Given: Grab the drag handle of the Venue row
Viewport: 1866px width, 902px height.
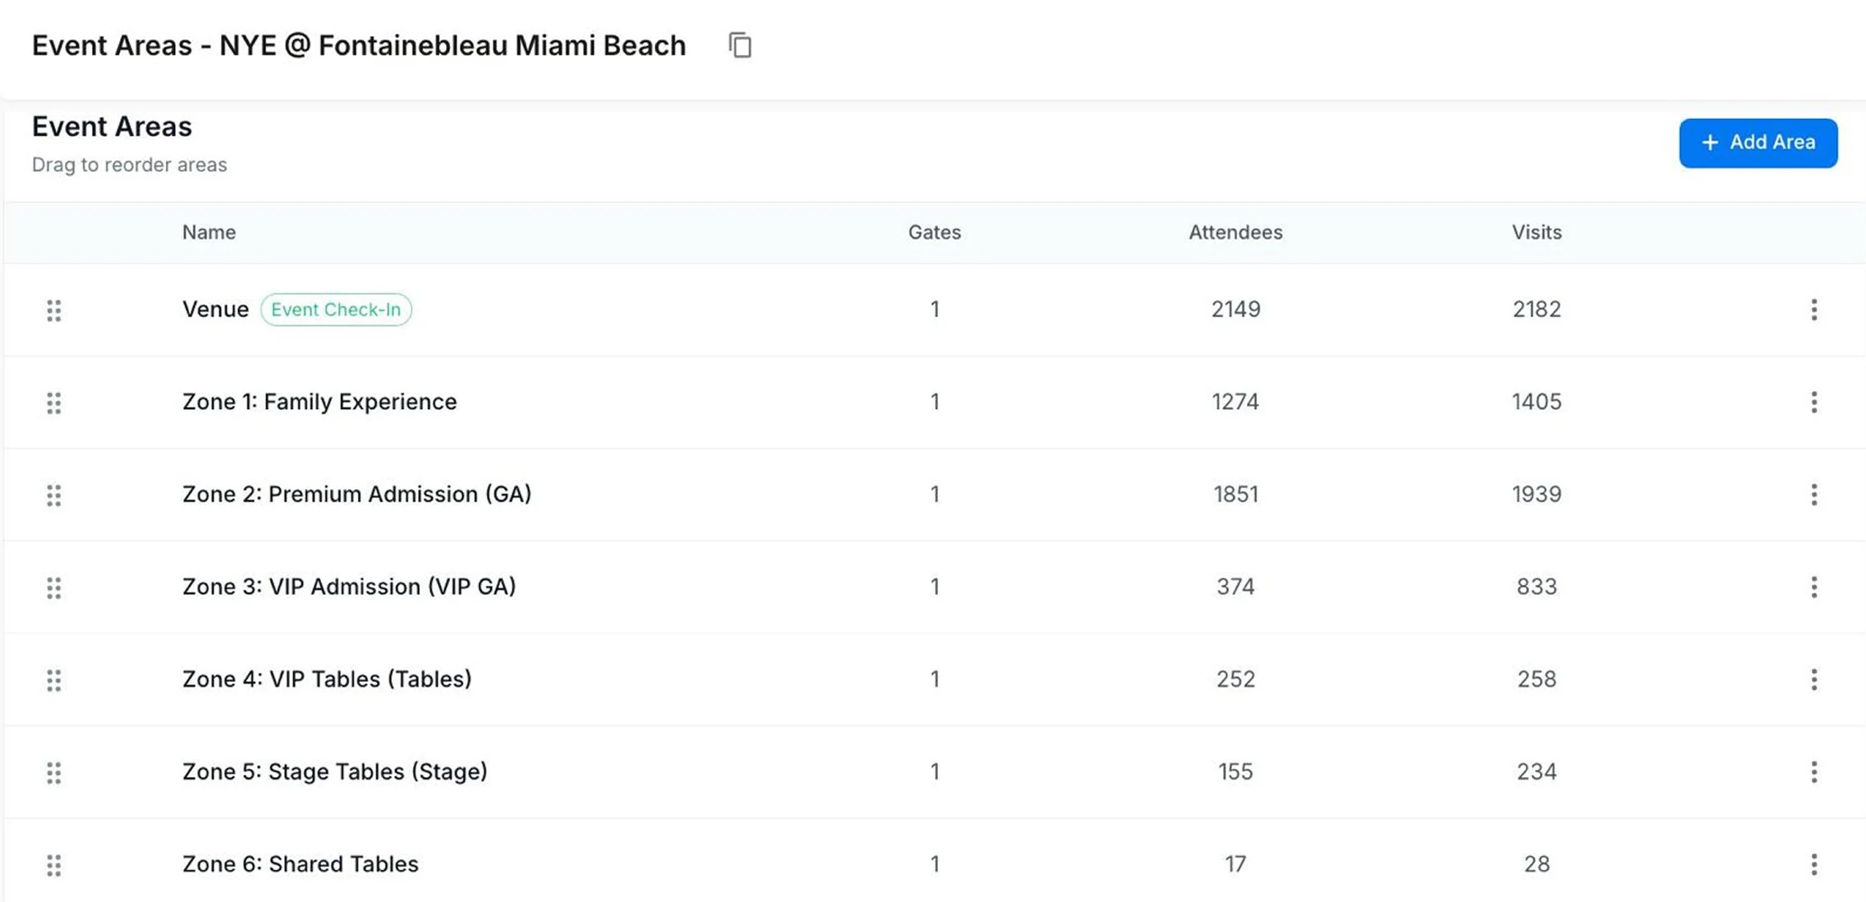Looking at the screenshot, I should (x=53, y=311).
